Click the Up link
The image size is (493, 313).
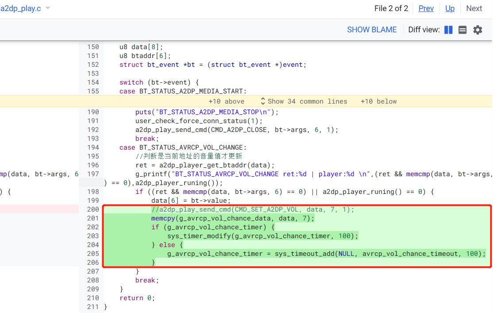pos(450,8)
